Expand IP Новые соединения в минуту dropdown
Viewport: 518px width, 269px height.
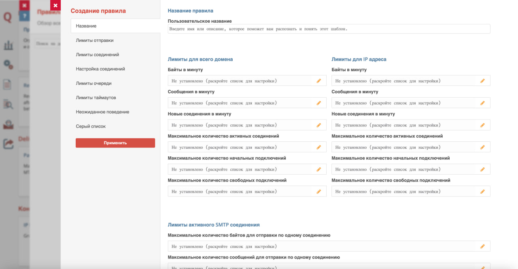(x=405, y=125)
